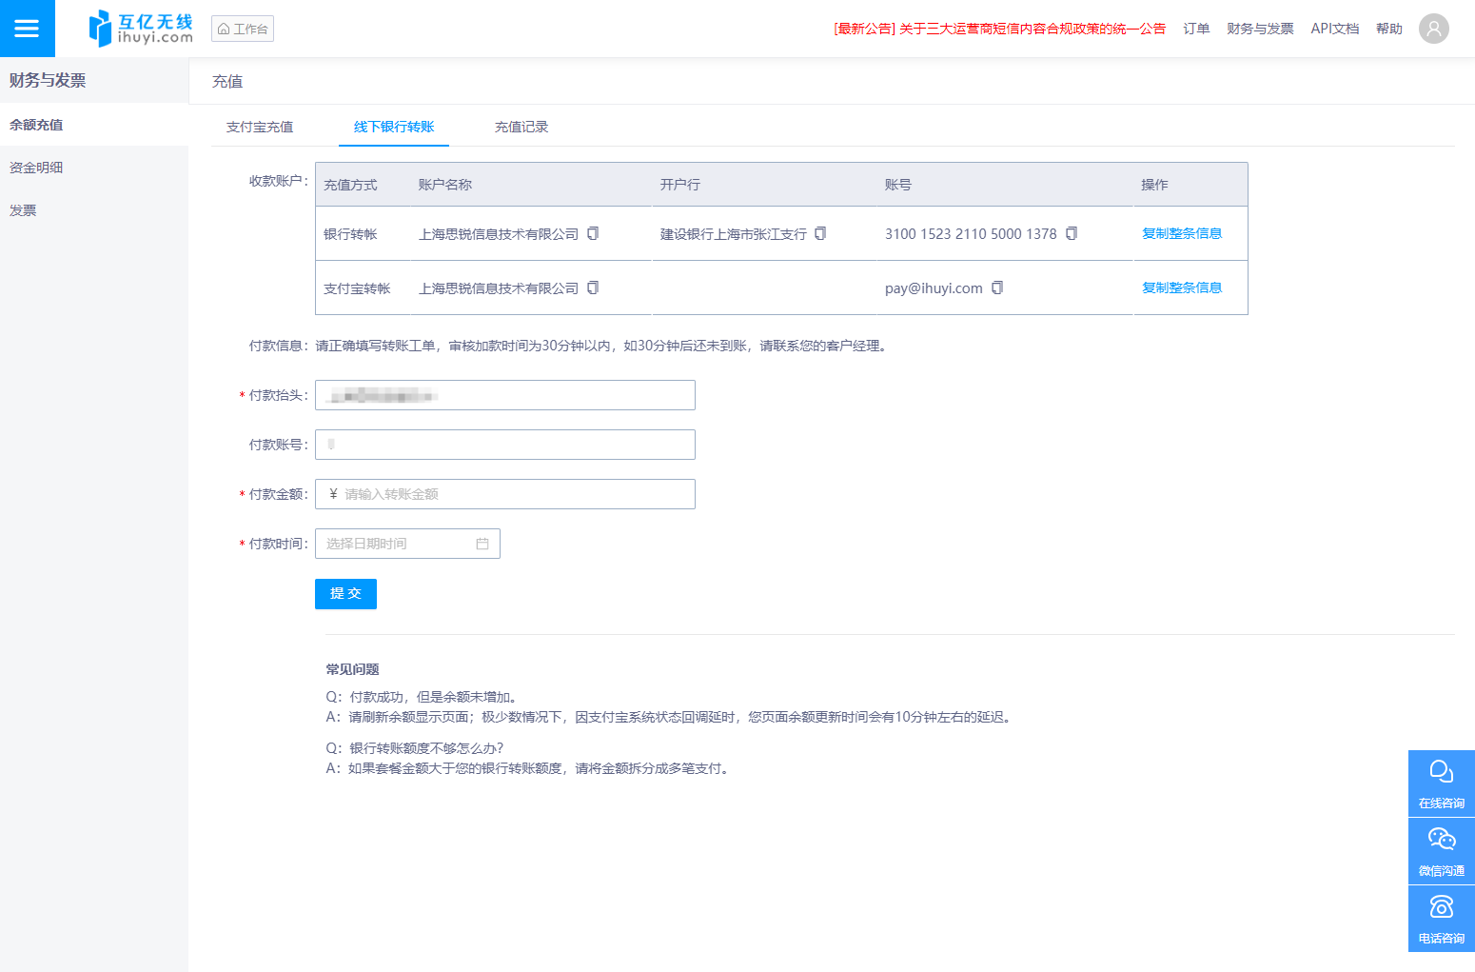Open the 最新公告 announcement link
1475x972 pixels.
[999, 29]
